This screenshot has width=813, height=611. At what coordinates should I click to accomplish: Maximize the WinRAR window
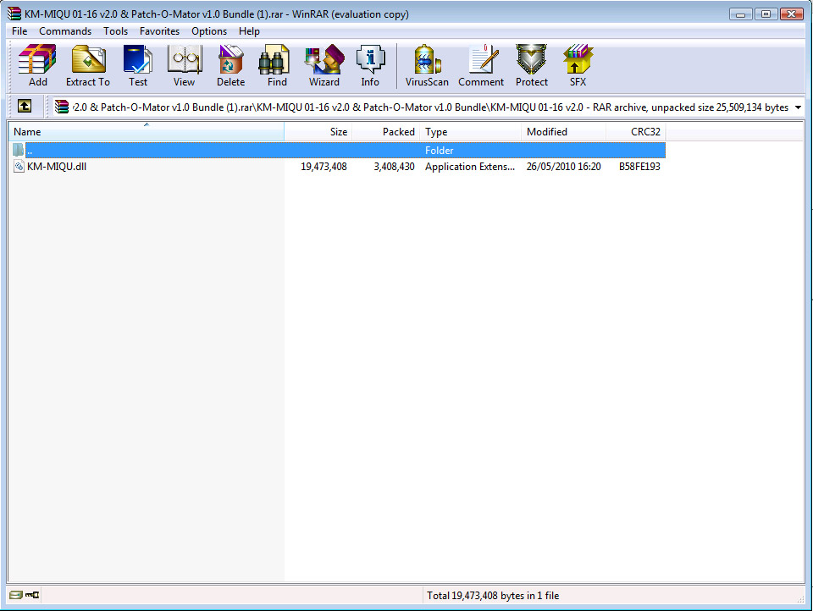tap(766, 14)
